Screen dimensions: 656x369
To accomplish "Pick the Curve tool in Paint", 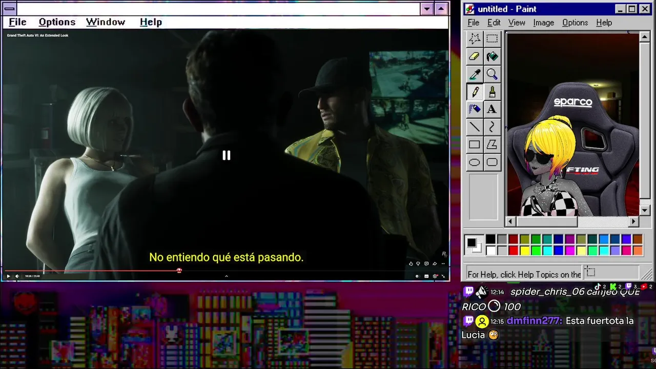I will [492, 127].
